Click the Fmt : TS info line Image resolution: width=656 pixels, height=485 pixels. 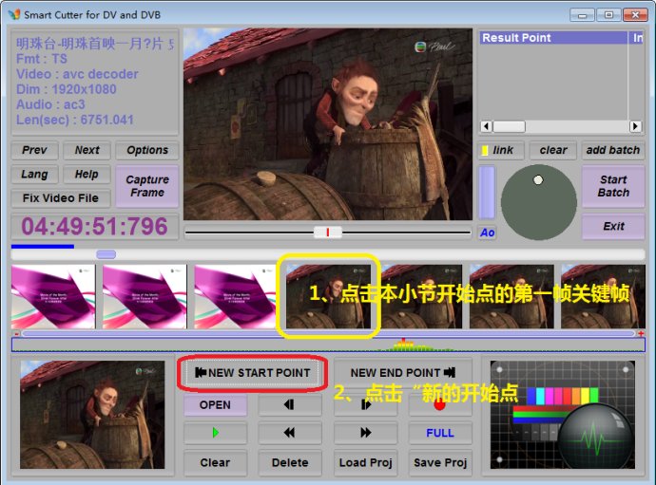point(42,59)
